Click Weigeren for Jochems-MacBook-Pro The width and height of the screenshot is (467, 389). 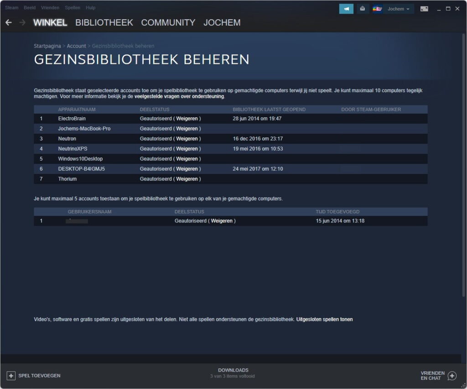tap(187, 129)
